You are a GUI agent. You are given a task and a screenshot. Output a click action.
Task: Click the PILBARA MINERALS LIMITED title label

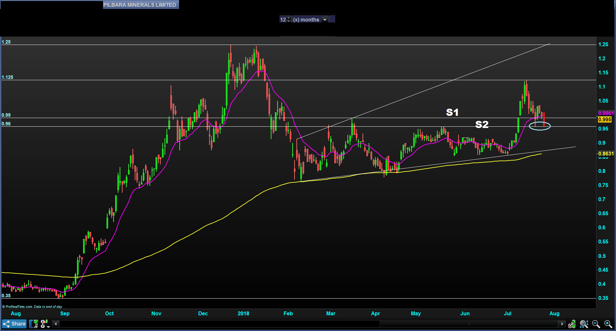click(x=141, y=5)
